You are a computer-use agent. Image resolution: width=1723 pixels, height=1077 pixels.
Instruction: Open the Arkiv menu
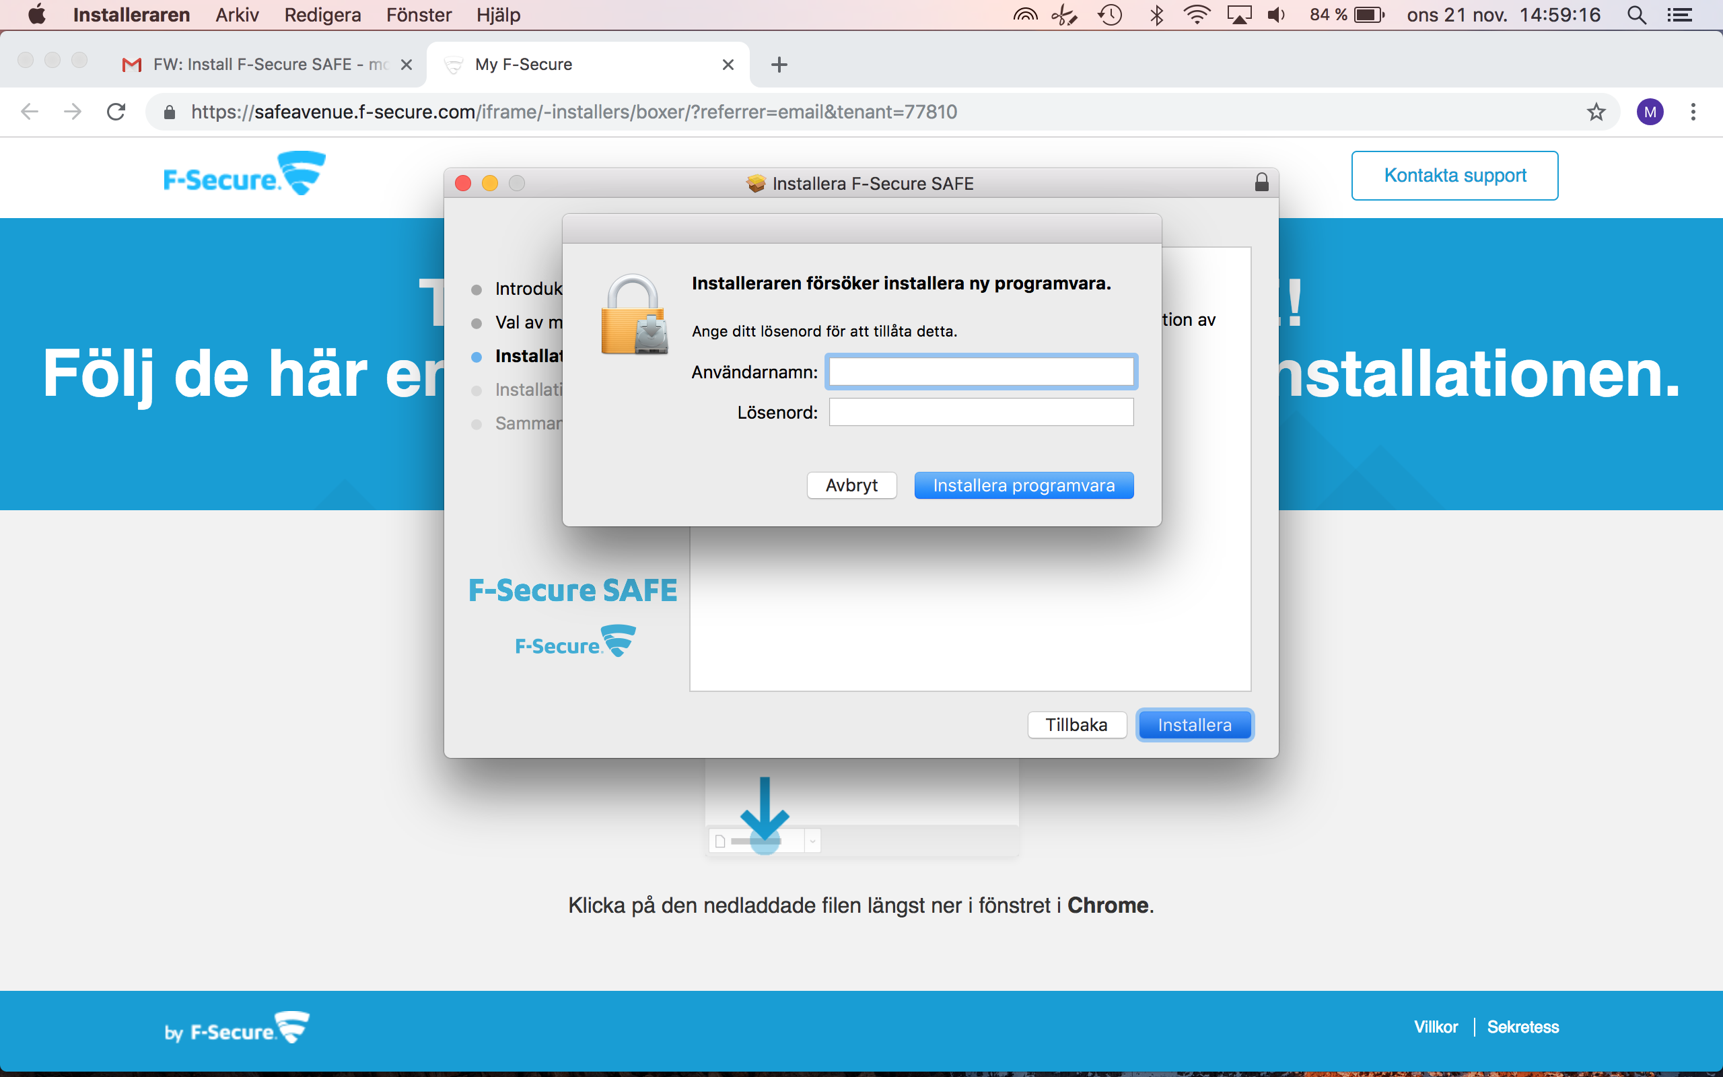(x=236, y=15)
